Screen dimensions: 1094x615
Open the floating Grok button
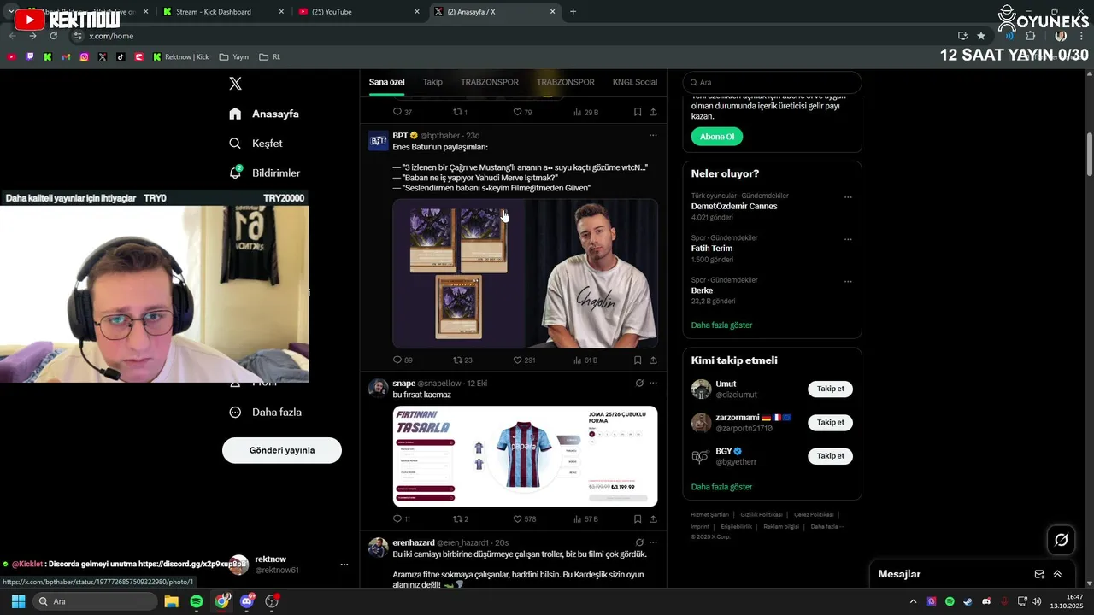coord(1062,540)
